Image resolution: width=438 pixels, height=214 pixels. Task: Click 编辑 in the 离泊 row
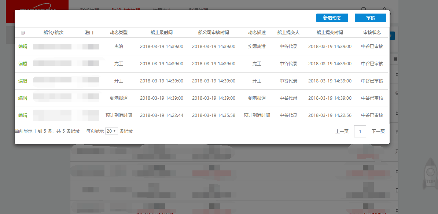(x=23, y=47)
